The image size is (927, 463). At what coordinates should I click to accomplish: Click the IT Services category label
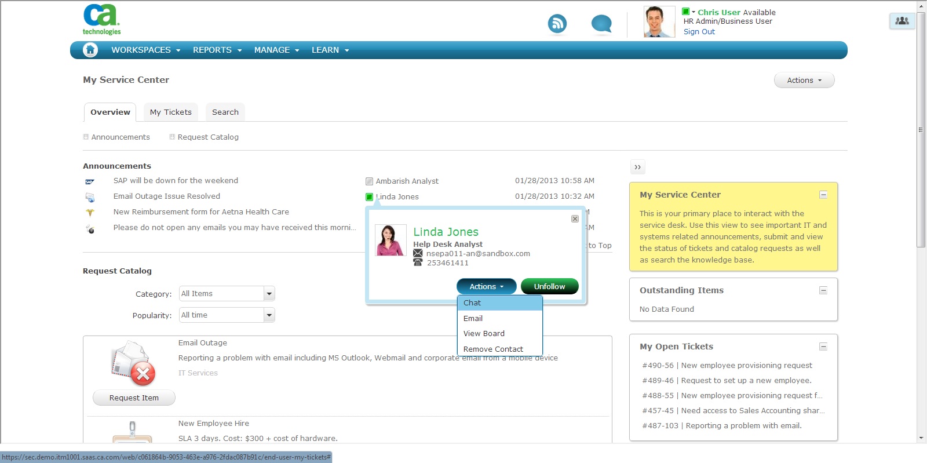pyautogui.click(x=198, y=373)
